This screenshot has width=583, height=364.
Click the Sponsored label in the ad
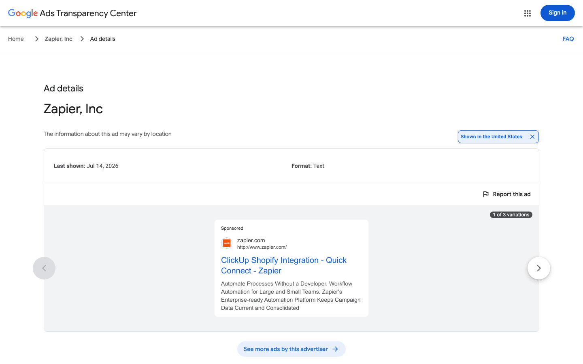(x=232, y=228)
